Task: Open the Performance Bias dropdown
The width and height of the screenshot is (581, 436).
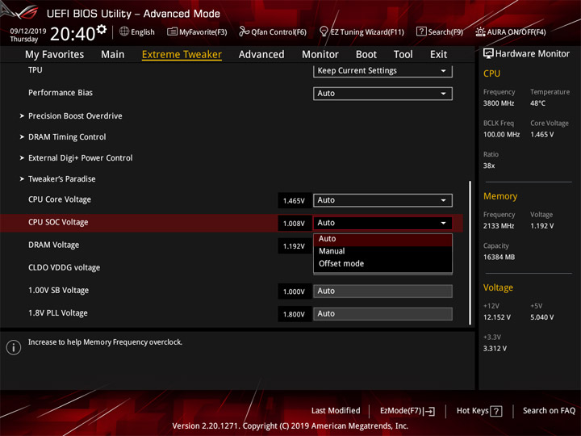Action: pyautogui.click(x=382, y=94)
